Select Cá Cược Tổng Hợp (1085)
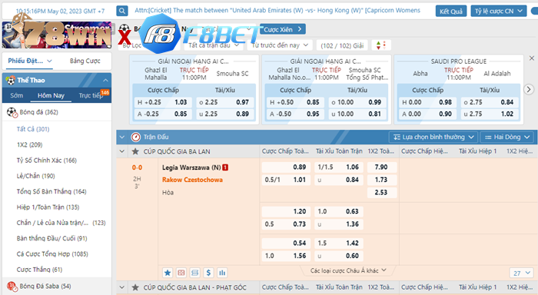Viewport: 538px width, 295px height. (52, 254)
